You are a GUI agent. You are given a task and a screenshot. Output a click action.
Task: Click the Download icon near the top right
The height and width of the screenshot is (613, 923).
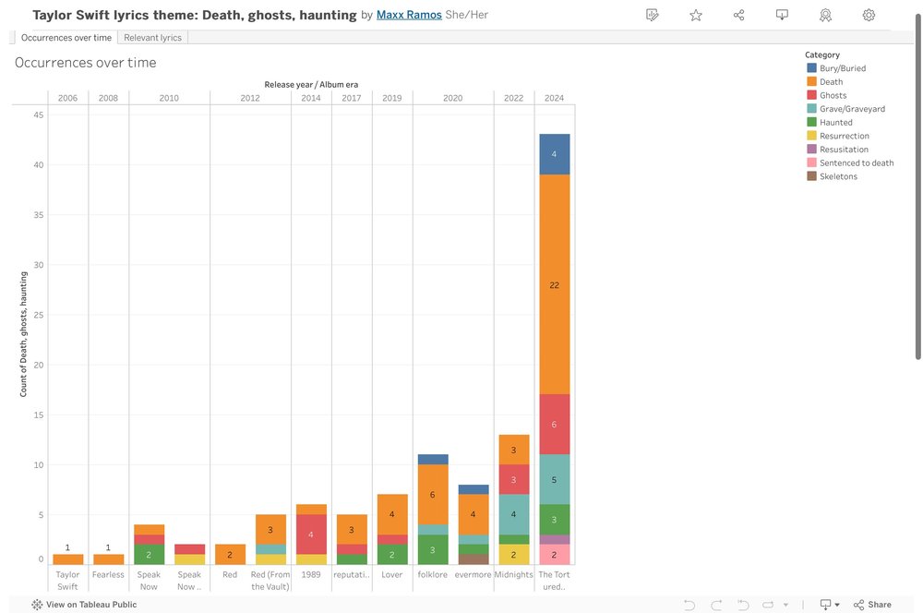click(x=782, y=15)
